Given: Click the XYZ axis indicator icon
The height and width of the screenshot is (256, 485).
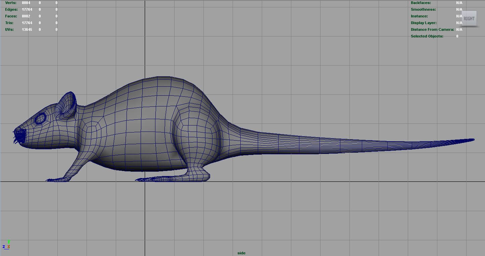Looking at the screenshot, I should pyautogui.click(x=7, y=245).
